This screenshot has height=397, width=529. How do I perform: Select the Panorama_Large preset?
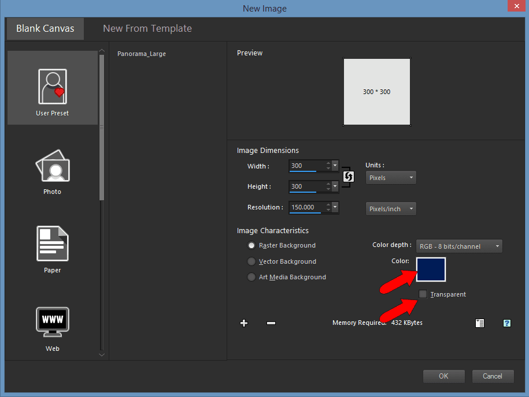pos(142,54)
